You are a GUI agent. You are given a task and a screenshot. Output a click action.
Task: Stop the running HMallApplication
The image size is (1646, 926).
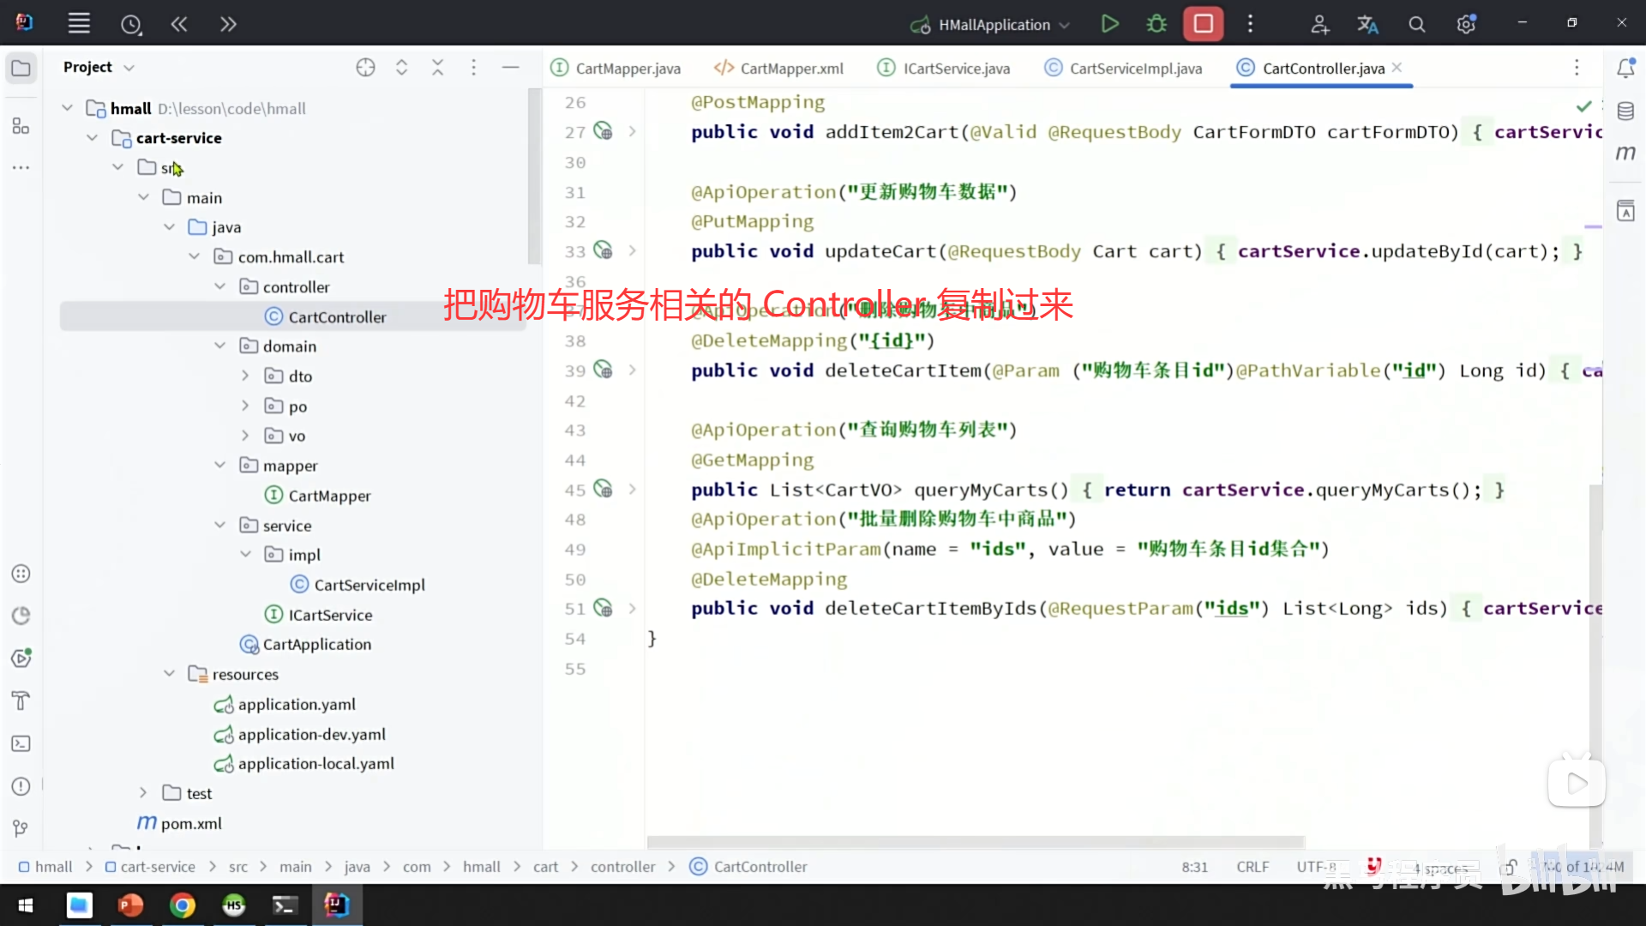coord(1203,24)
